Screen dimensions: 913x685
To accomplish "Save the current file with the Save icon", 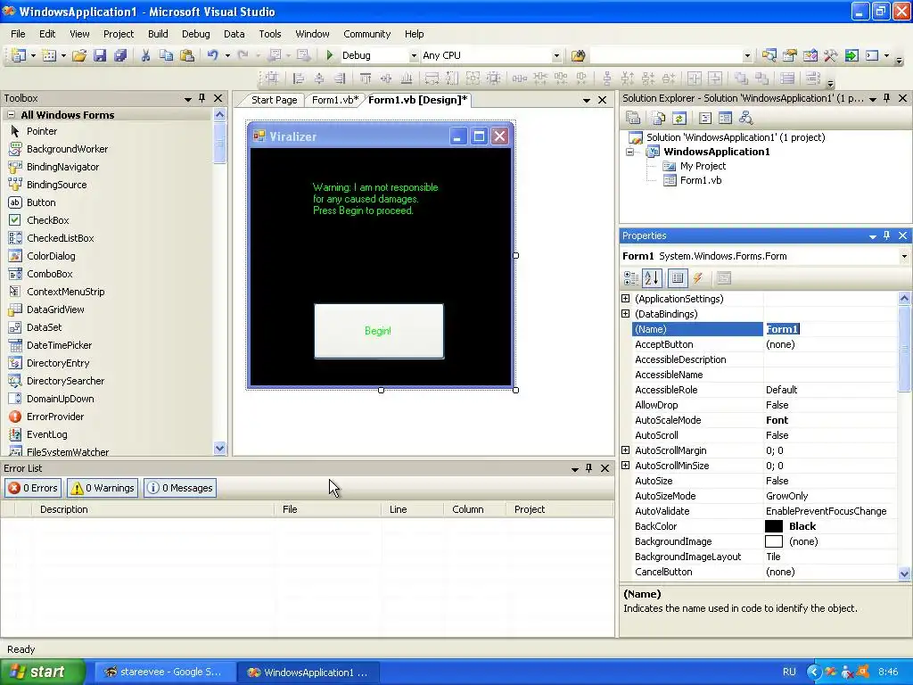I will click(100, 55).
